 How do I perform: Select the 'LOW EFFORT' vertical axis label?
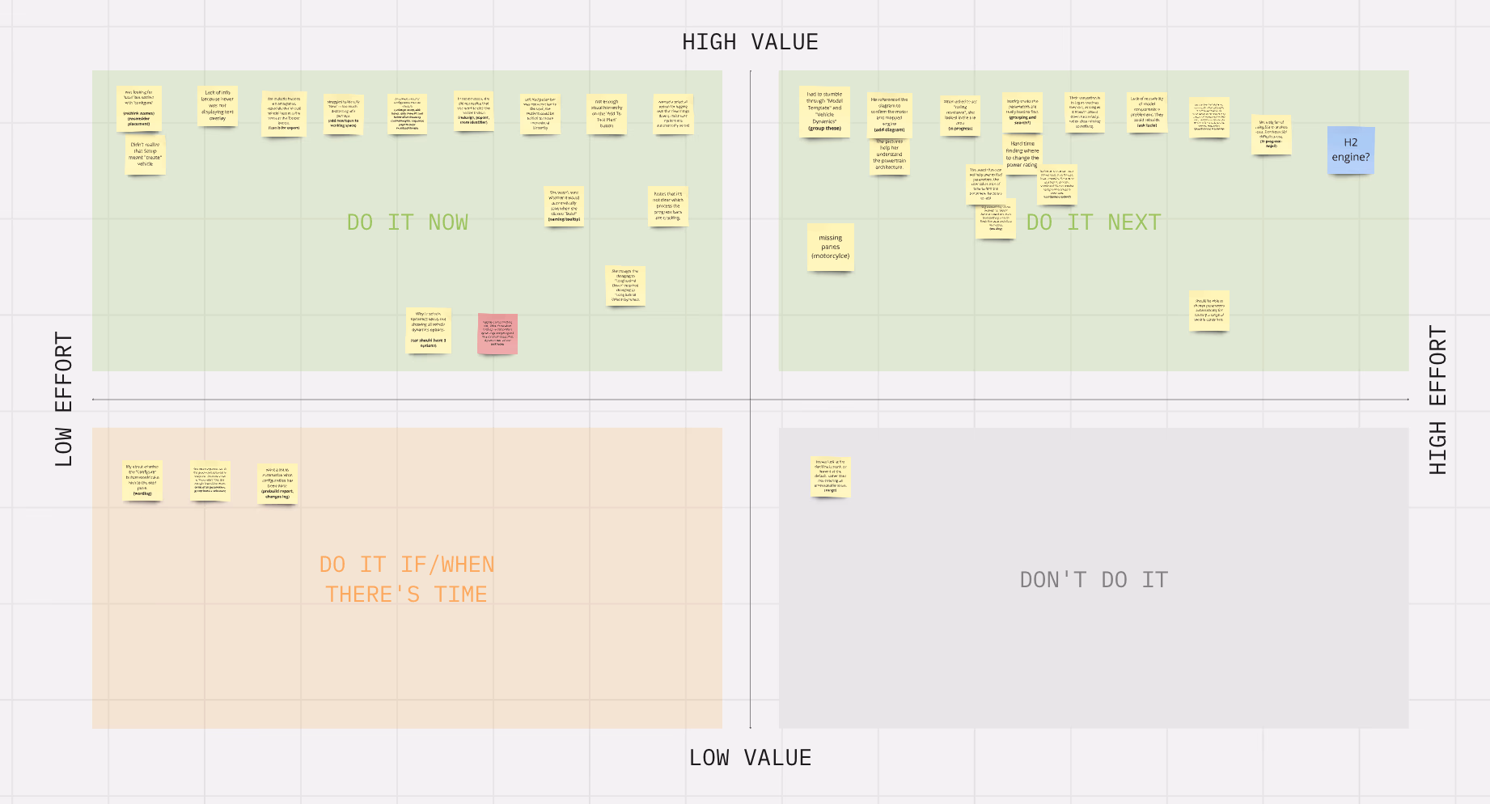pos(64,399)
